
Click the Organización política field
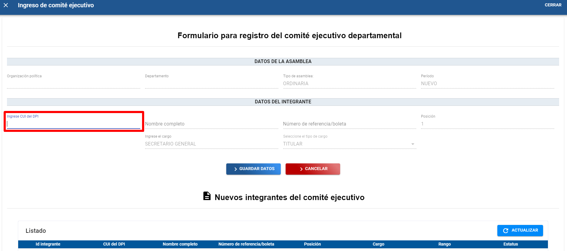coord(73,84)
